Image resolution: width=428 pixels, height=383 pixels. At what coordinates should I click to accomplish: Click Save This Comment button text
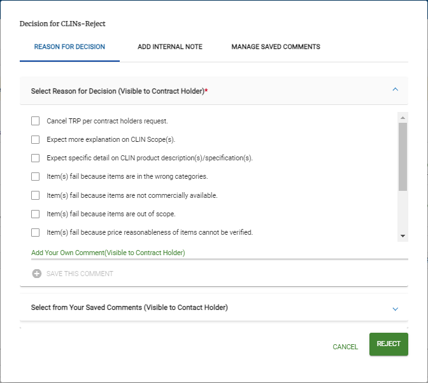[80, 274]
